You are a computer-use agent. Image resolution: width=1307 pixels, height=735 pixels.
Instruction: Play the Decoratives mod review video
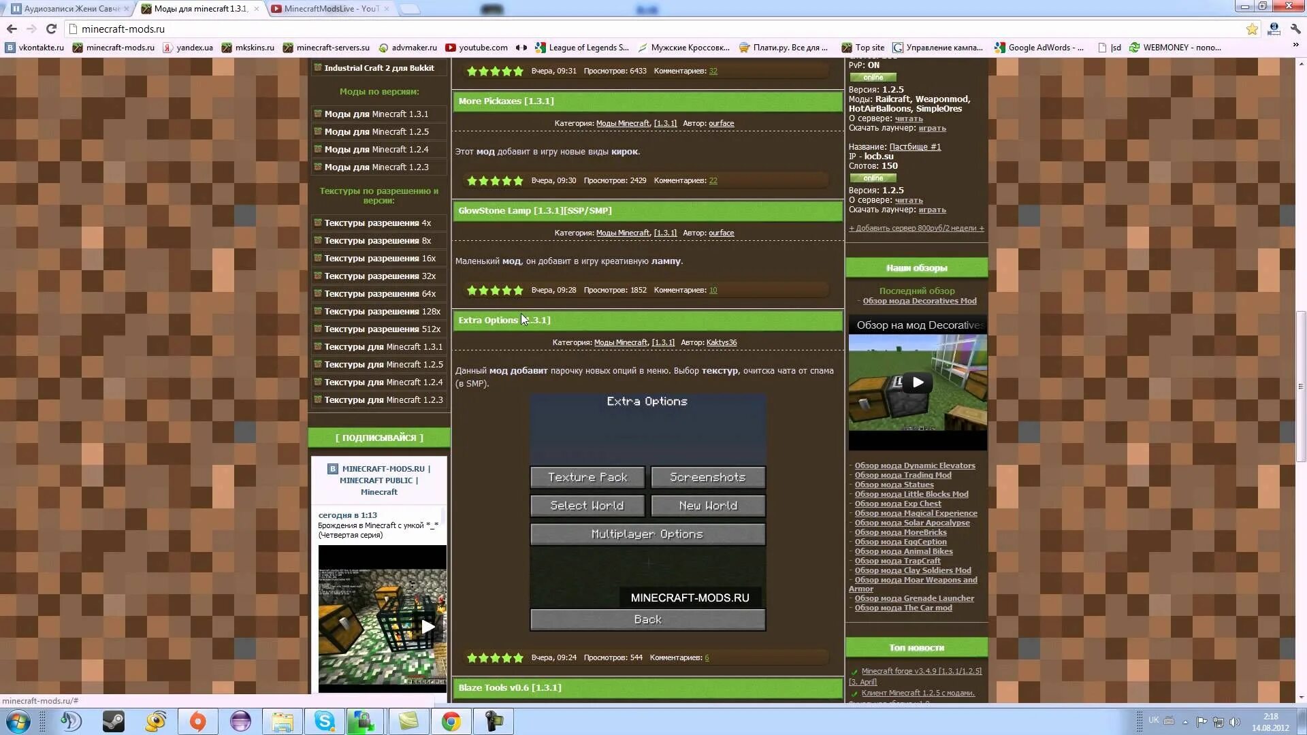pos(918,382)
